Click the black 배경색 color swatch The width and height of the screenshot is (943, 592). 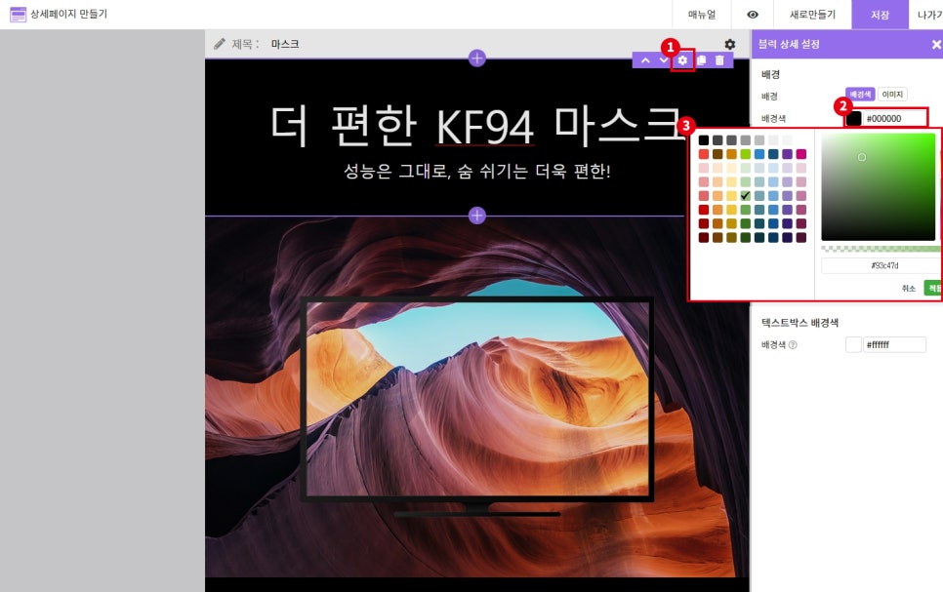(853, 118)
